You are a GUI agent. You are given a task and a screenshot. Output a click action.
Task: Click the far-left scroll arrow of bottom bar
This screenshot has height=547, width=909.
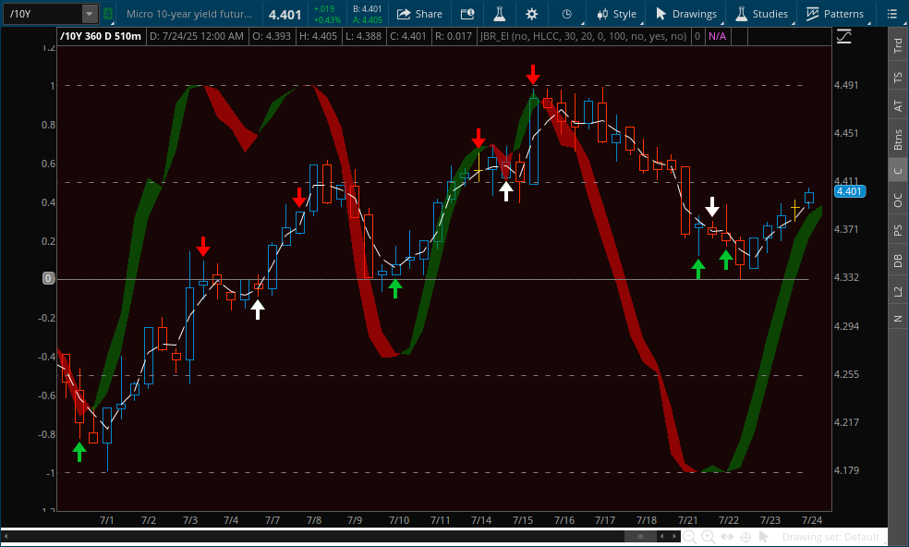(6, 536)
